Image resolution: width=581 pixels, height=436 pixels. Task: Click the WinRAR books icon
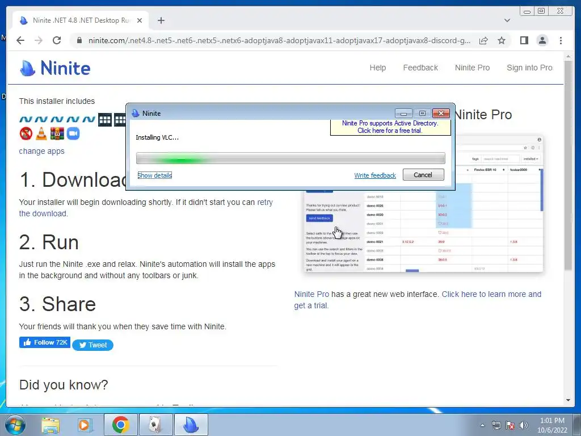point(57,133)
